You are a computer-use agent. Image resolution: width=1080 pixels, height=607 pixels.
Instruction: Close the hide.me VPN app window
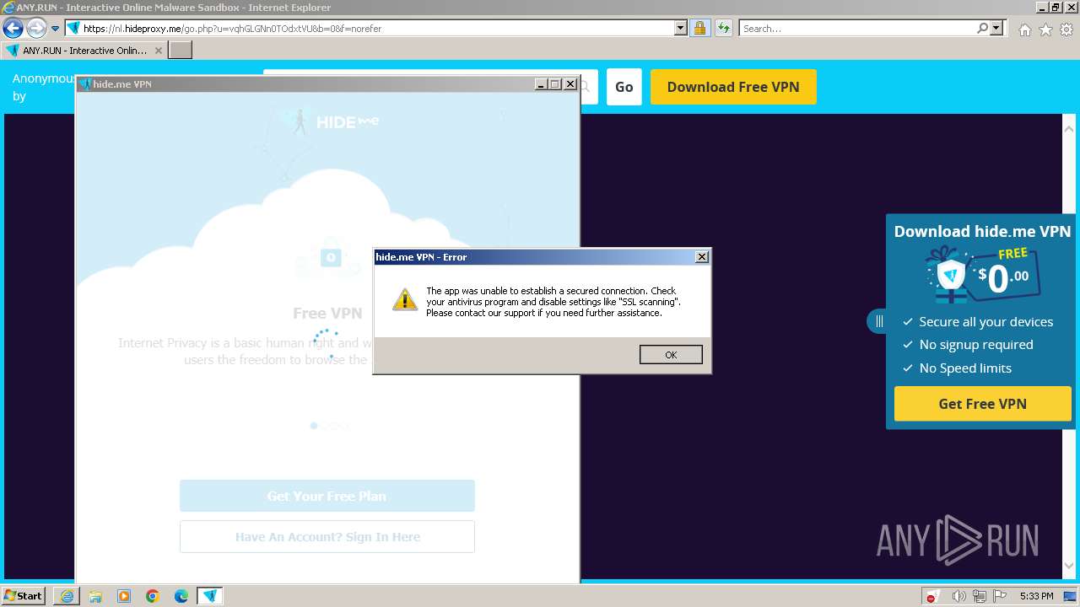pyautogui.click(x=570, y=84)
